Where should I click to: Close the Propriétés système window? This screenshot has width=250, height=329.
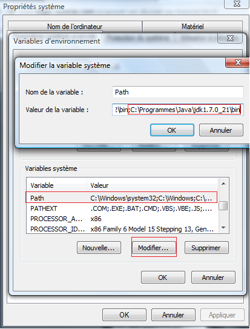(237, 4)
